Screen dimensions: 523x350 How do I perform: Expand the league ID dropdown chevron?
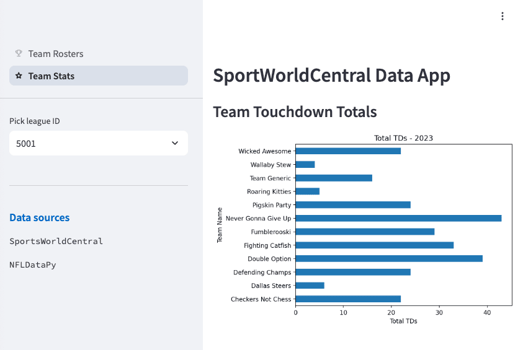point(175,143)
